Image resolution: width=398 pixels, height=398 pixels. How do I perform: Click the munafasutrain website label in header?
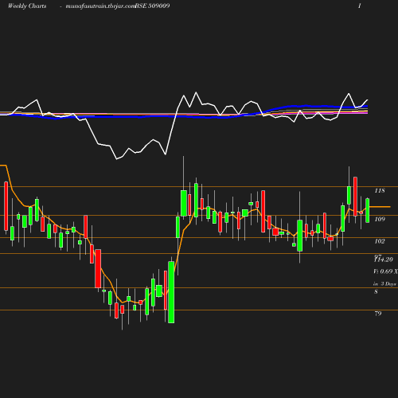pos(100,6)
